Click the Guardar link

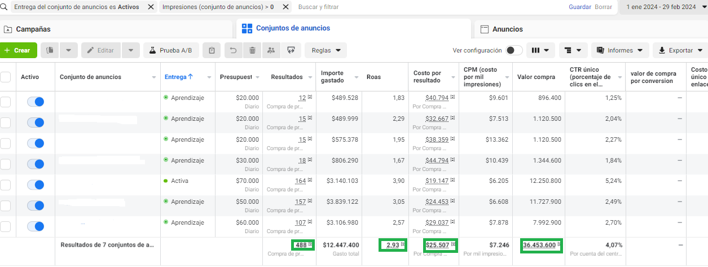(580, 7)
